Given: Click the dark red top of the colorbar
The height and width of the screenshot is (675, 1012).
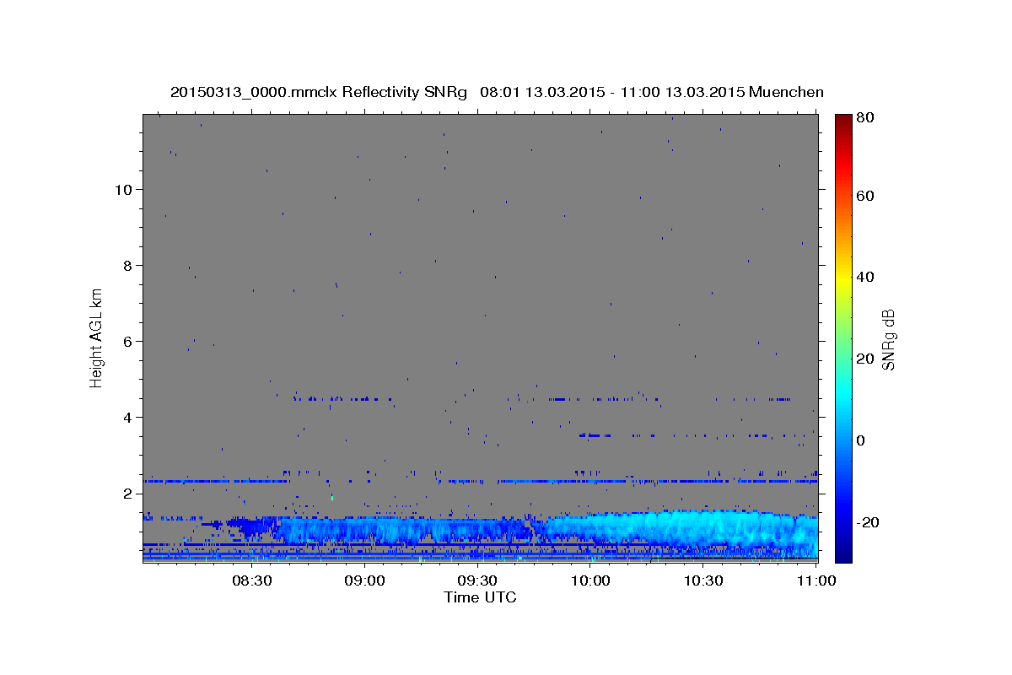Looking at the screenshot, I should pos(842,121).
